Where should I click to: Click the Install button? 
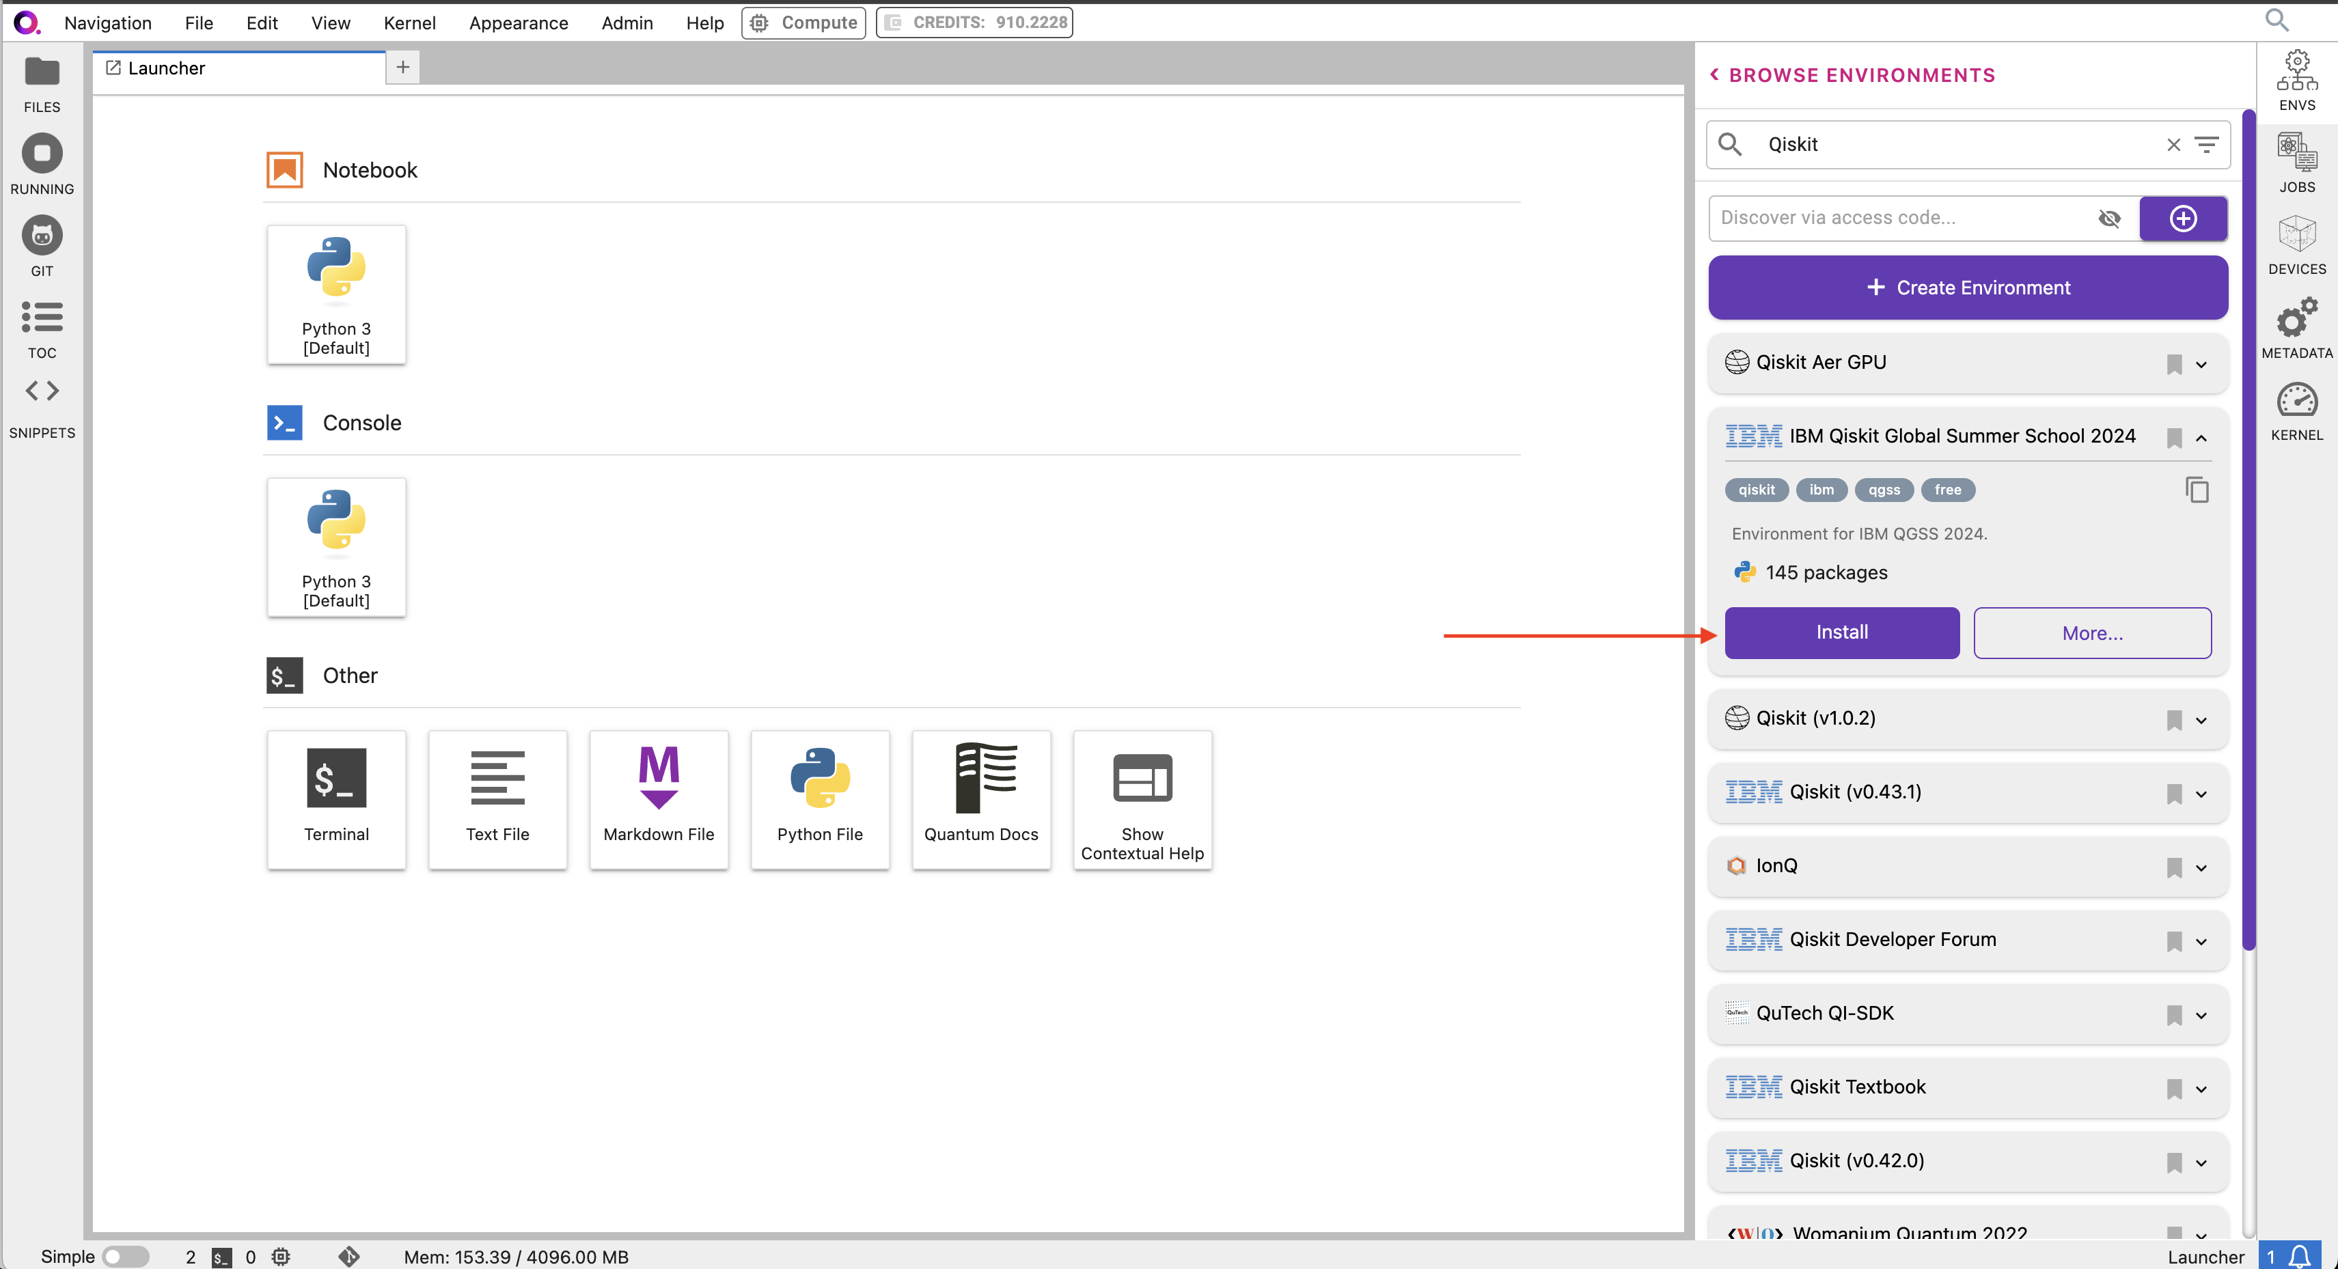(x=1841, y=632)
